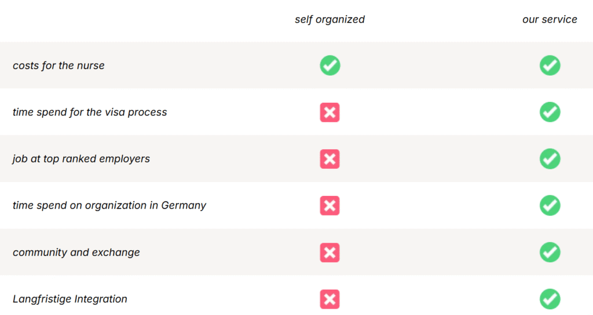
Task: Click green check for our service community exchange
Action: coord(550,253)
